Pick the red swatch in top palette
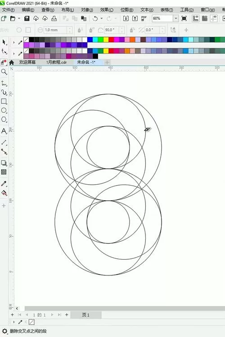 tap(111, 40)
